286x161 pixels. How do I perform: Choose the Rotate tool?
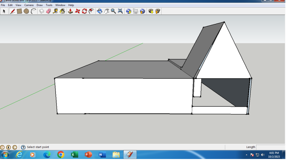pyautogui.click(x=84, y=11)
